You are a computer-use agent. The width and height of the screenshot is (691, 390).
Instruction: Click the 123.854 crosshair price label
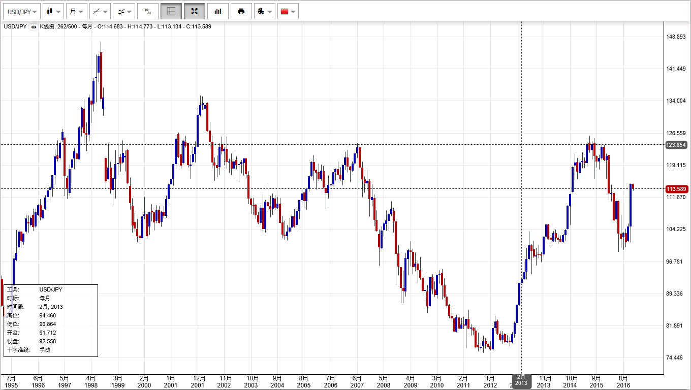pos(676,145)
